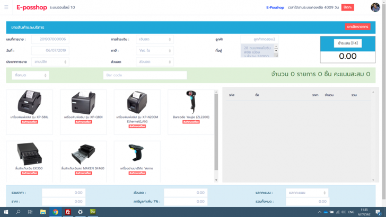Open the payment method dropdown

(155, 39)
